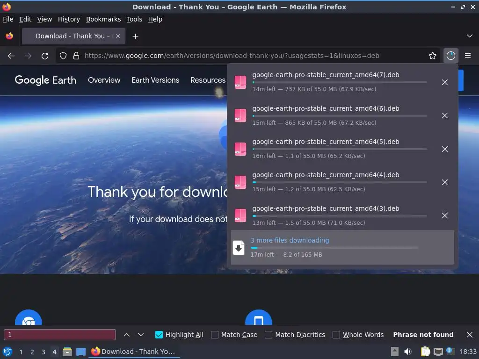Click the Firefox taskbar window button
479x359 pixels.
[134, 352]
